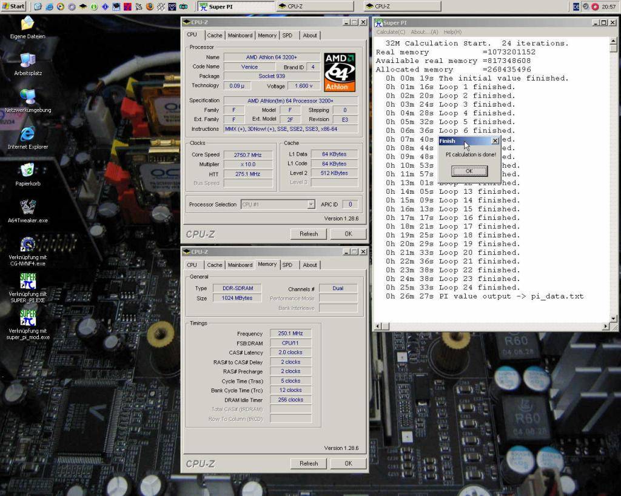Select the Internet Explorer desktop icon
This screenshot has width=621, height=496.
pyautogui.click(x=27, y=134)
